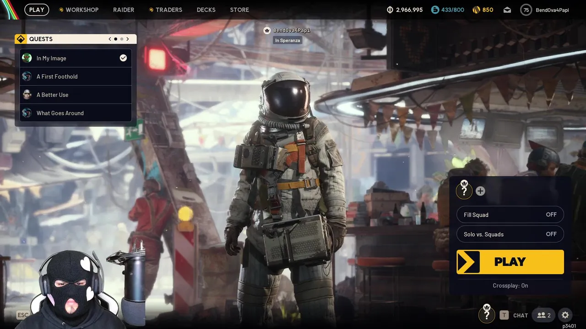This screenshot has height=329, width=586.
Task: Open the friends list showing 2
Action: click(544, 315)
